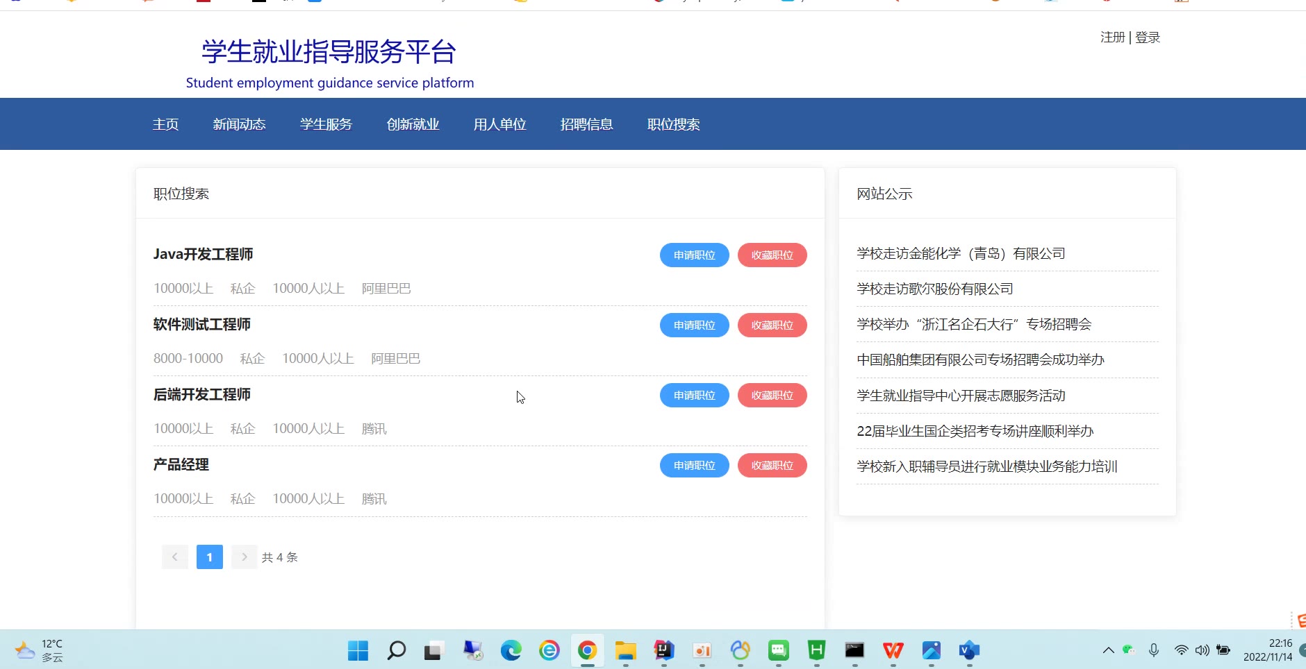The image size is (1306, 669).
Task: Select page 1 in pagination
Action: (x=209, y=557)
